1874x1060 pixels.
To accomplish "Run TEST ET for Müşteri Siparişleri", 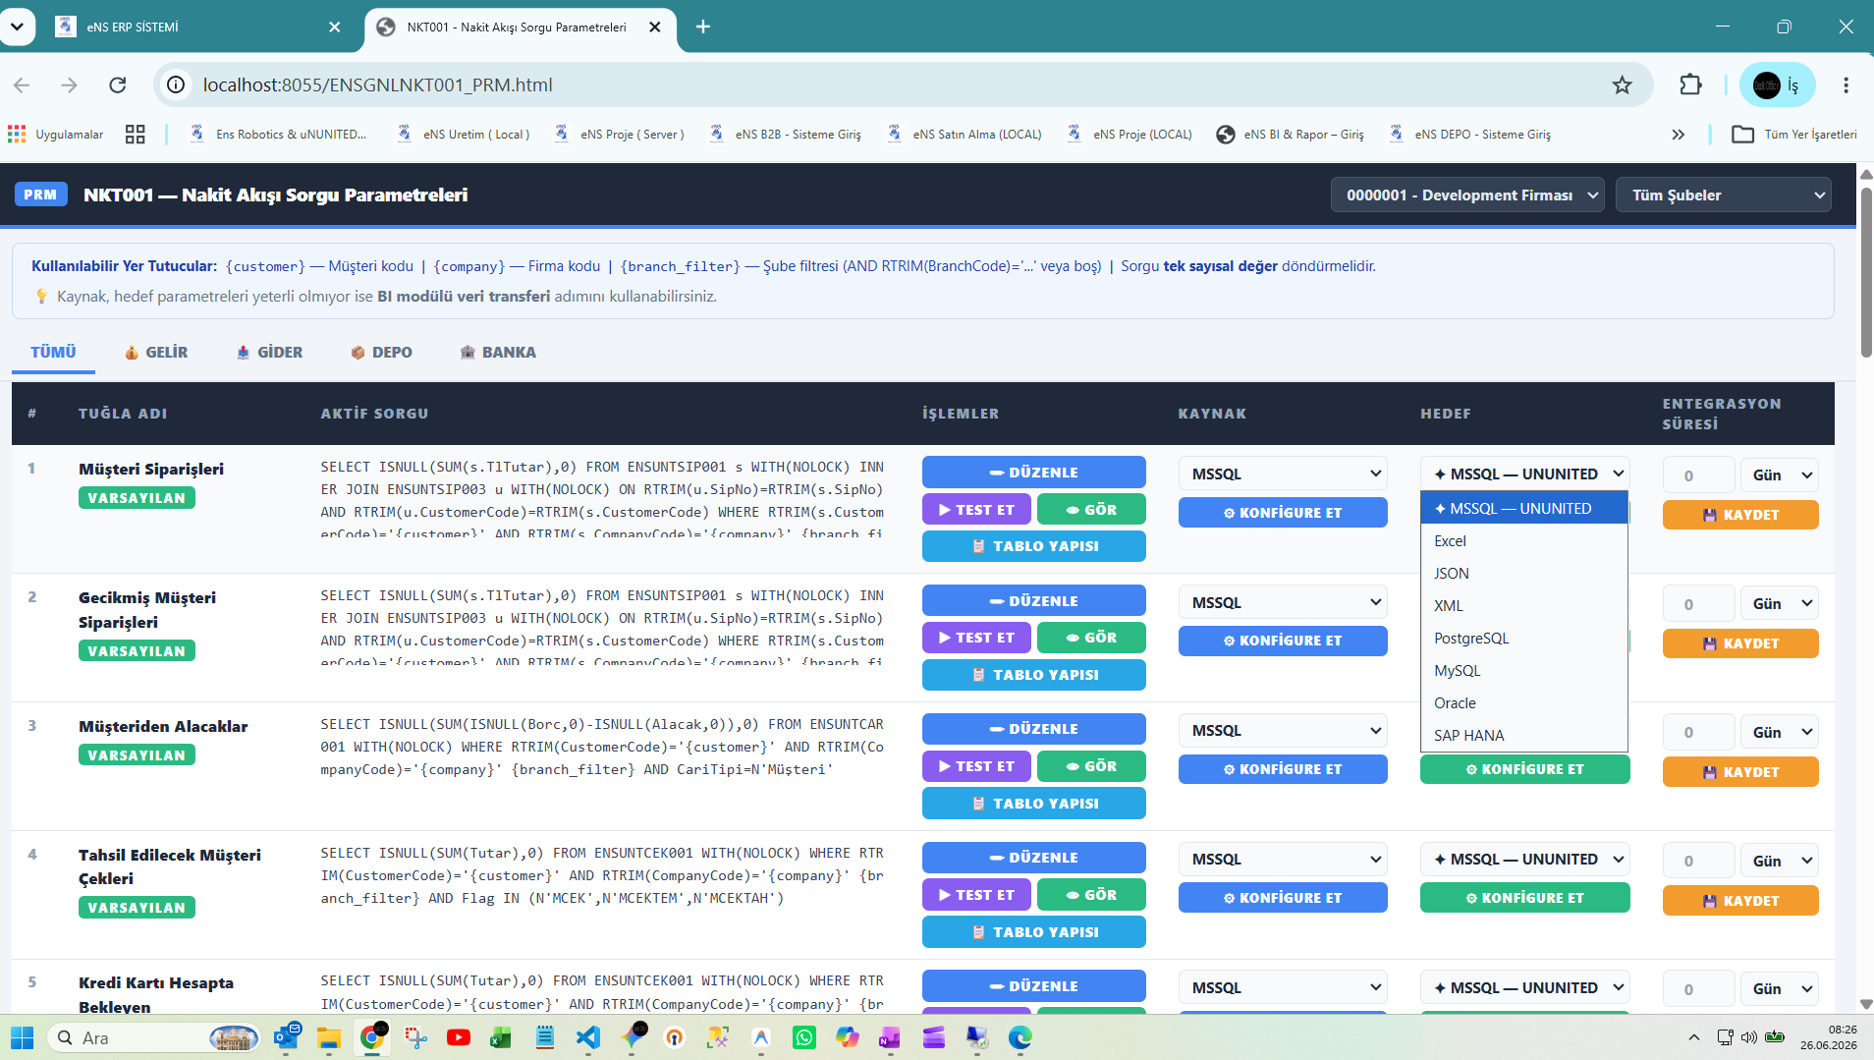I will 976,510.
